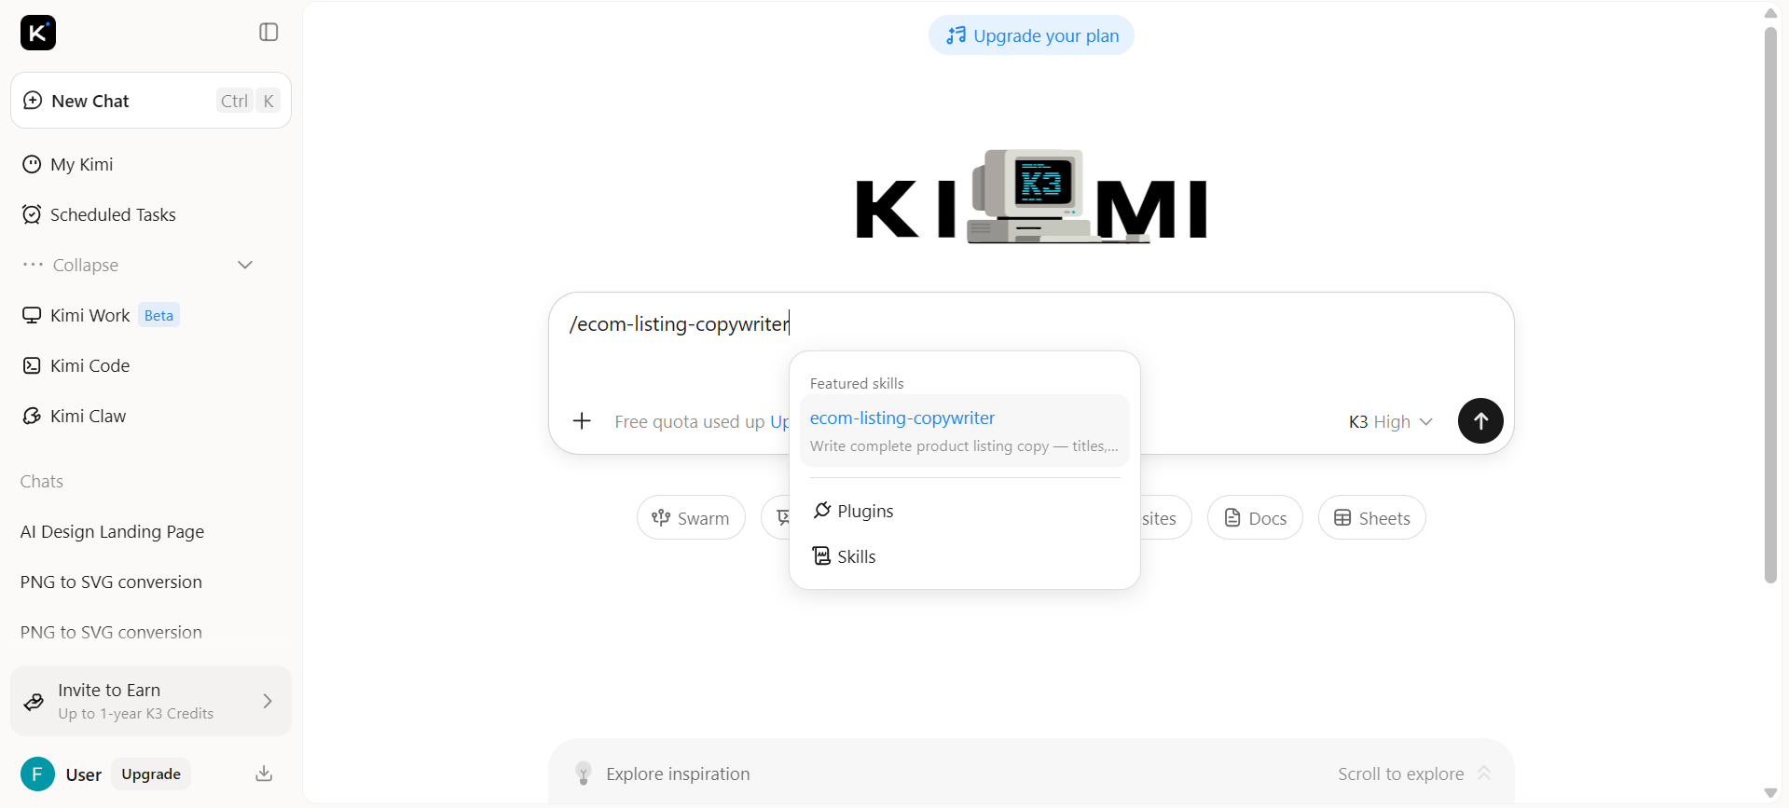The height and width of the screenshot is (808, 1789).
Task: Open the AI Design Landing Page chat
Action: [112, 531]
